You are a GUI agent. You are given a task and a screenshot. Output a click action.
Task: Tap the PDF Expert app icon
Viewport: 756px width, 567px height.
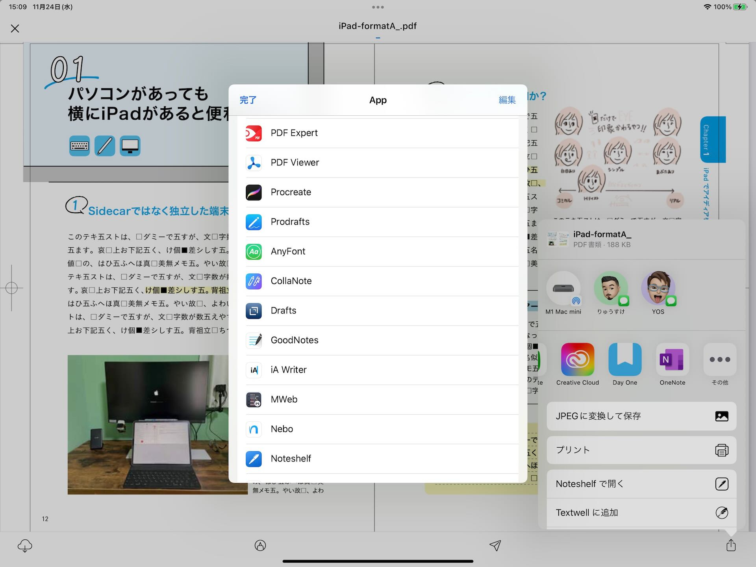[x=254, y=133]
